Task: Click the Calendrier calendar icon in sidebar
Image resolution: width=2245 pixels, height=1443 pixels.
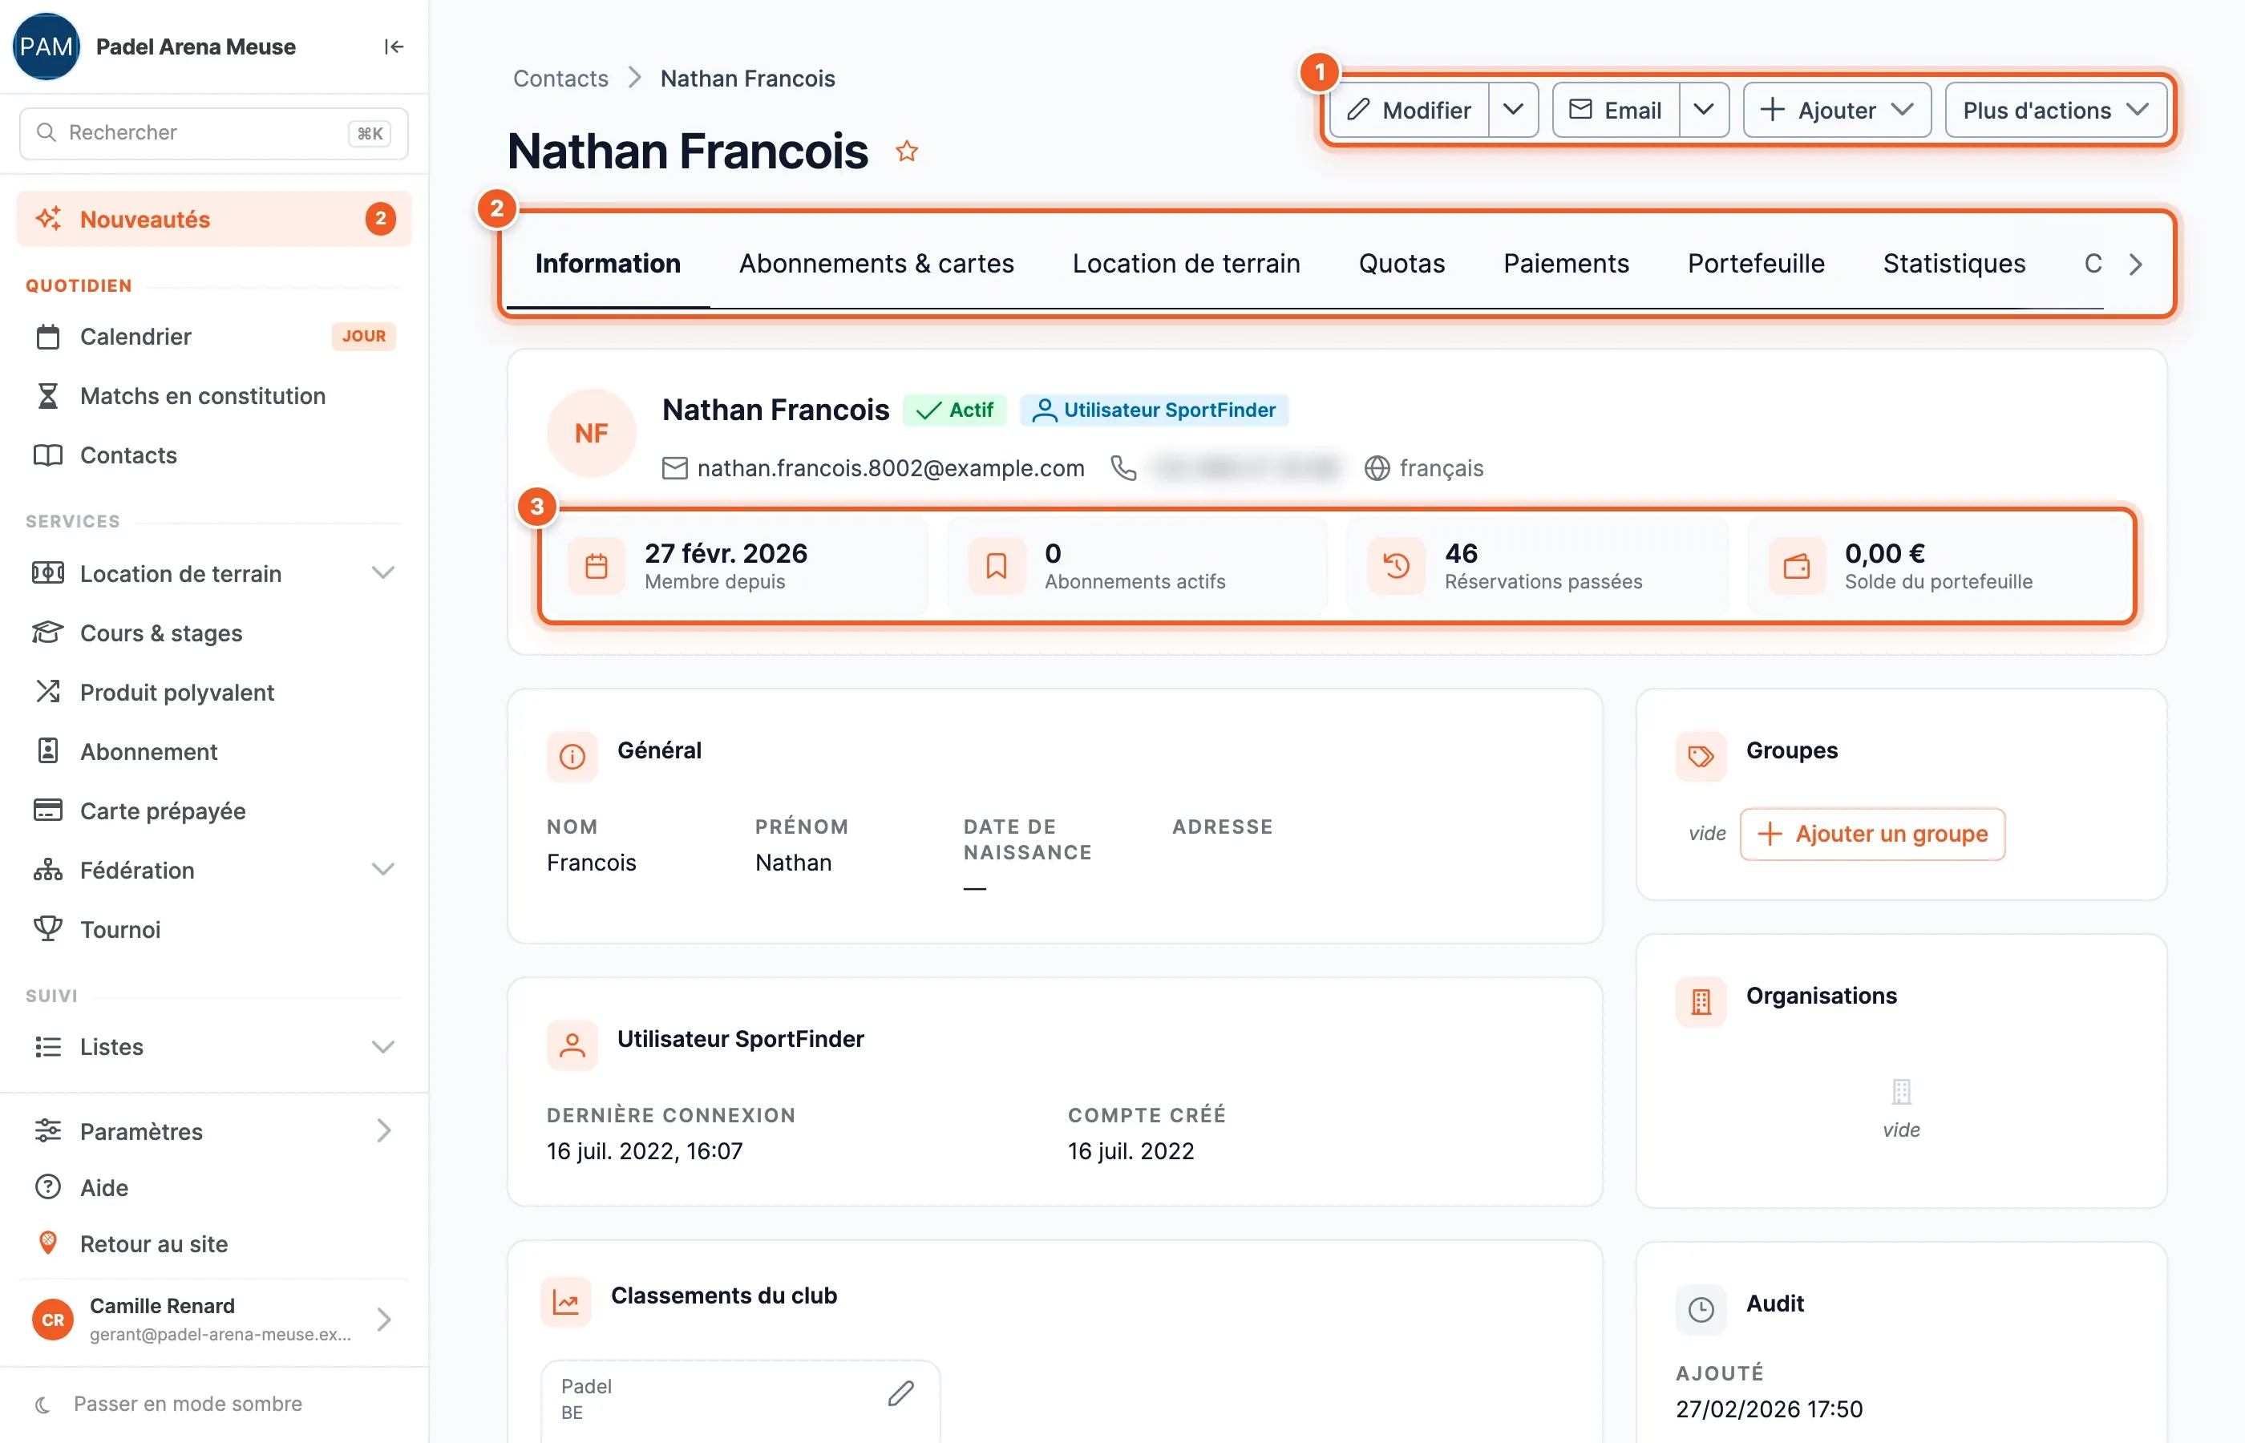Action: [48, 337]
